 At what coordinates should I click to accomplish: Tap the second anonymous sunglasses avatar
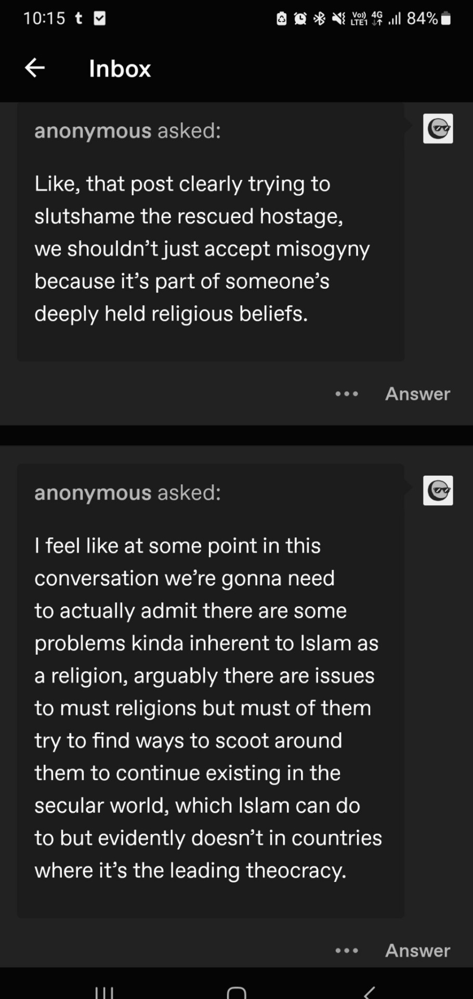(x=438, y=491)
